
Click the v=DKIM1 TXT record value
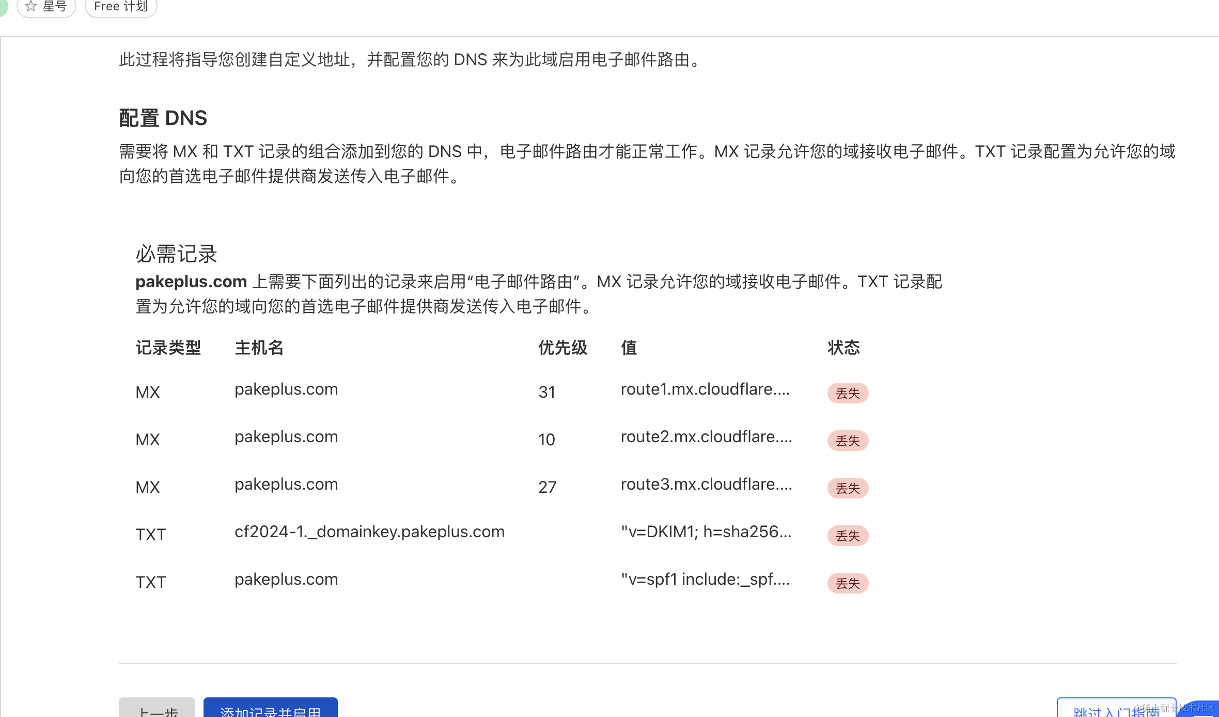(x=706, y=532)
